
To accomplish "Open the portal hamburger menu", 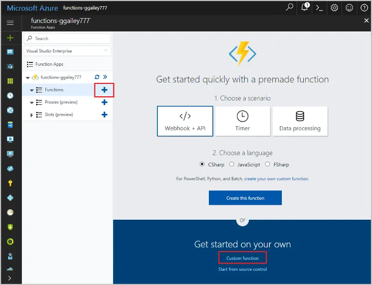I will tap(10, 23).
